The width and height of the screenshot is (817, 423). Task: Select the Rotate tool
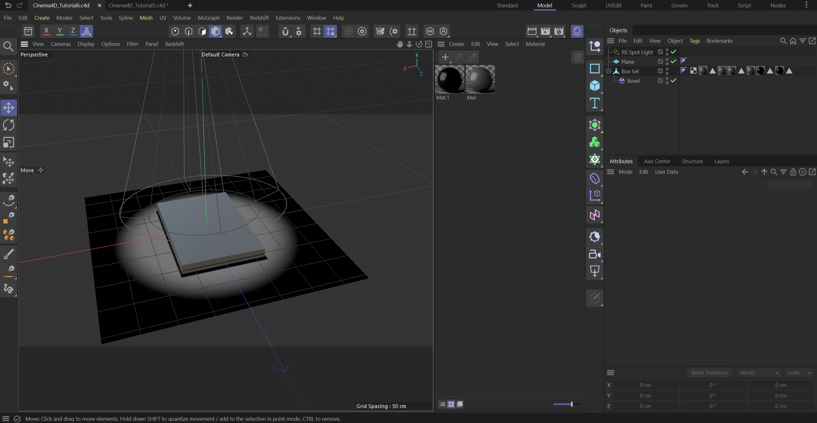tap(8, 125)
